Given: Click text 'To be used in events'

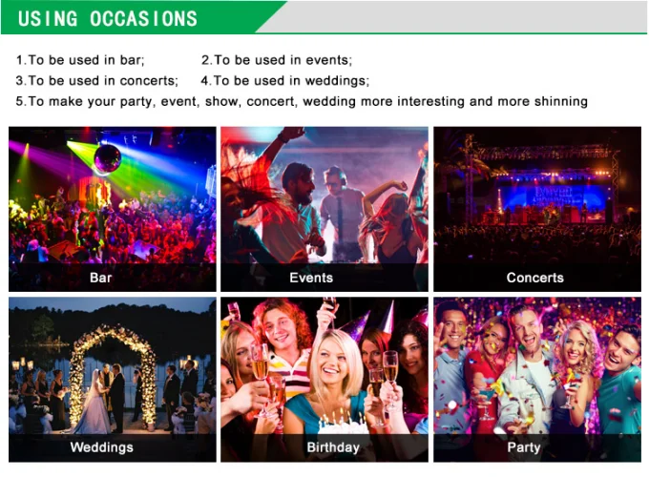Looking at the screenshot, I should pos(282,60).
